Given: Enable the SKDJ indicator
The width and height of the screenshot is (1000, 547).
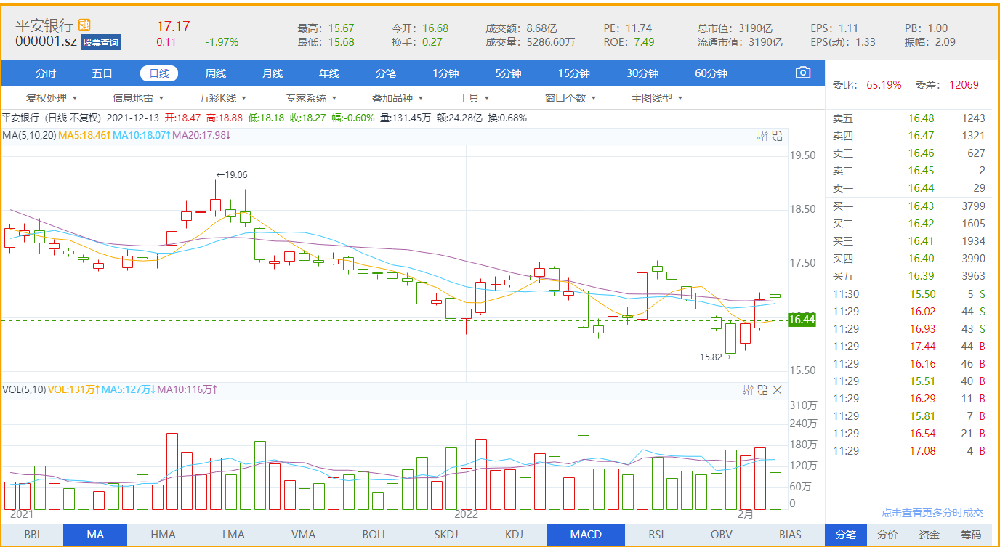Looking at the screenshot, I should point(446,535).
